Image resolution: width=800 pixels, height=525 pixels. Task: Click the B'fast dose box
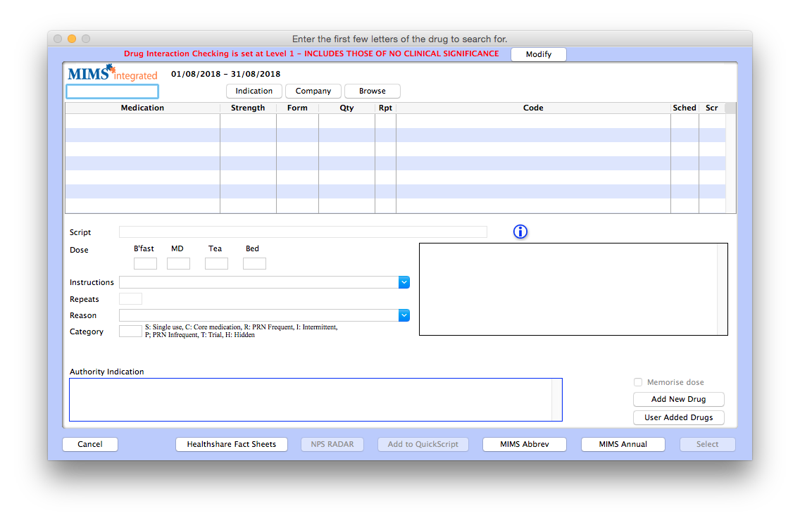145,262
